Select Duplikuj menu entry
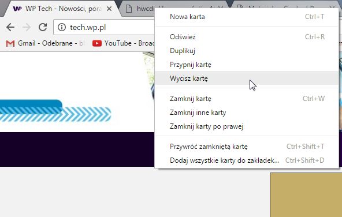This screenshot has width=342, height=217. pos(247,51)
